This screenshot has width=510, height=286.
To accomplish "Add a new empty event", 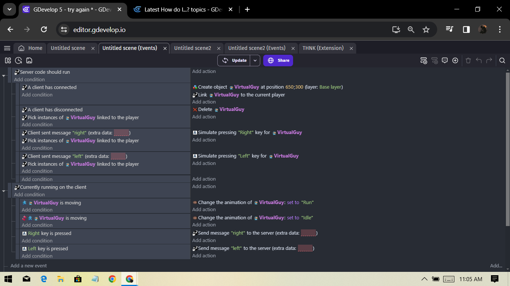I will (x=424, y=60).
